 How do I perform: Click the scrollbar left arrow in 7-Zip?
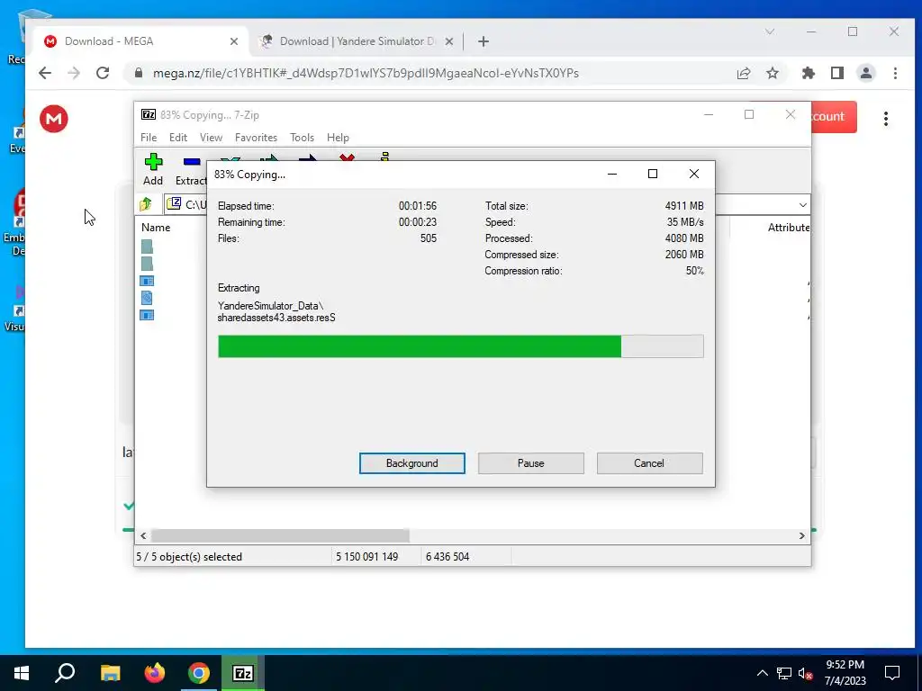(143, 535)
